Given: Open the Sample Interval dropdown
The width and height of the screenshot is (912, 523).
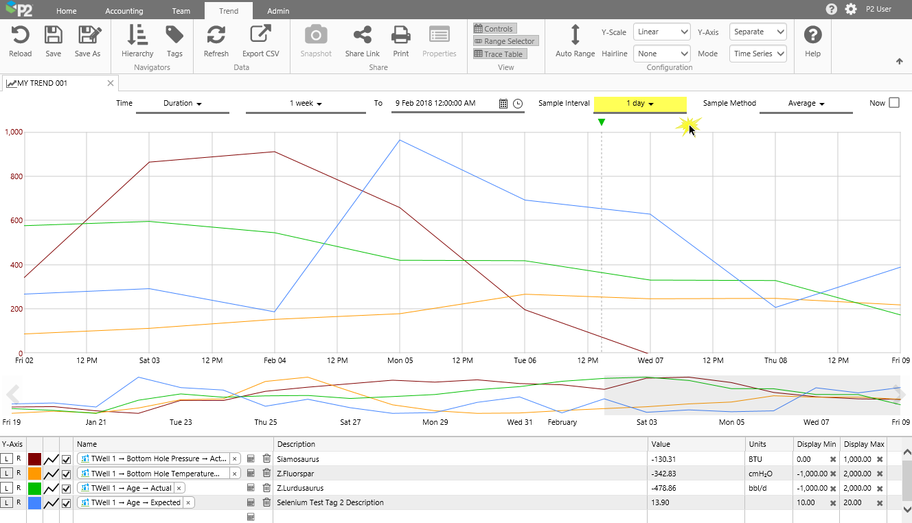Looking at the screenshot, I should (639, 104).
